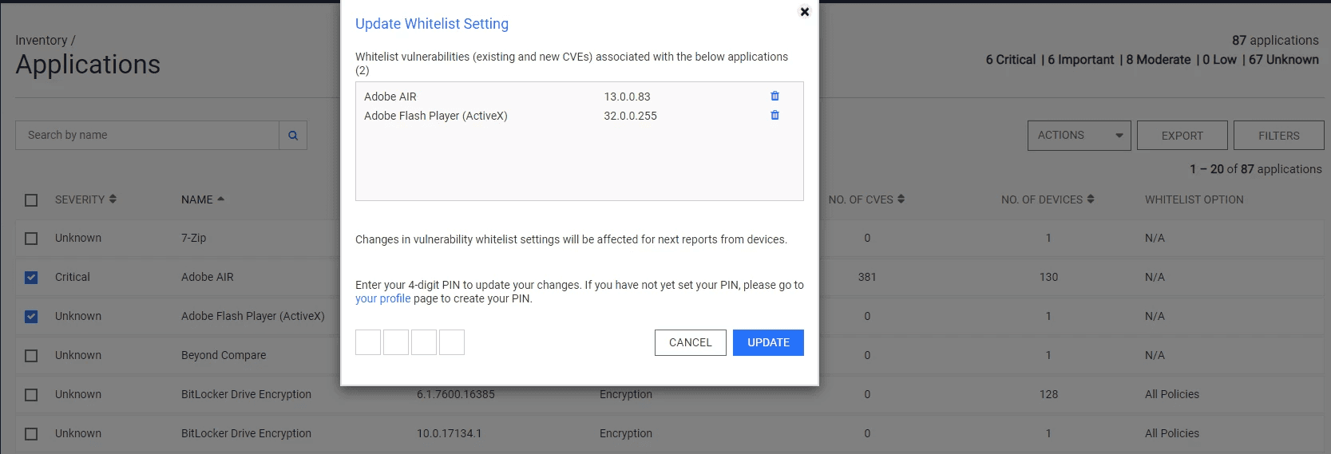The height and width of the screenshot is (454, 1331).
Task: Close the Update Whitelist Setting dialog
Action: click(x=805, y=12)
